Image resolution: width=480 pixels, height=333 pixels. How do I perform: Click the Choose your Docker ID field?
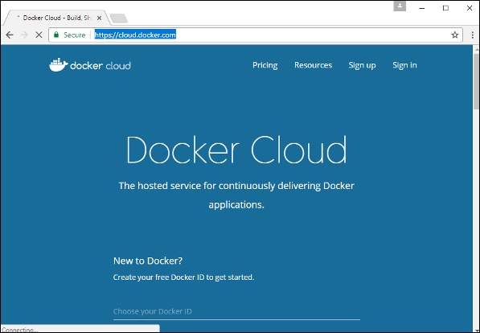236,311
